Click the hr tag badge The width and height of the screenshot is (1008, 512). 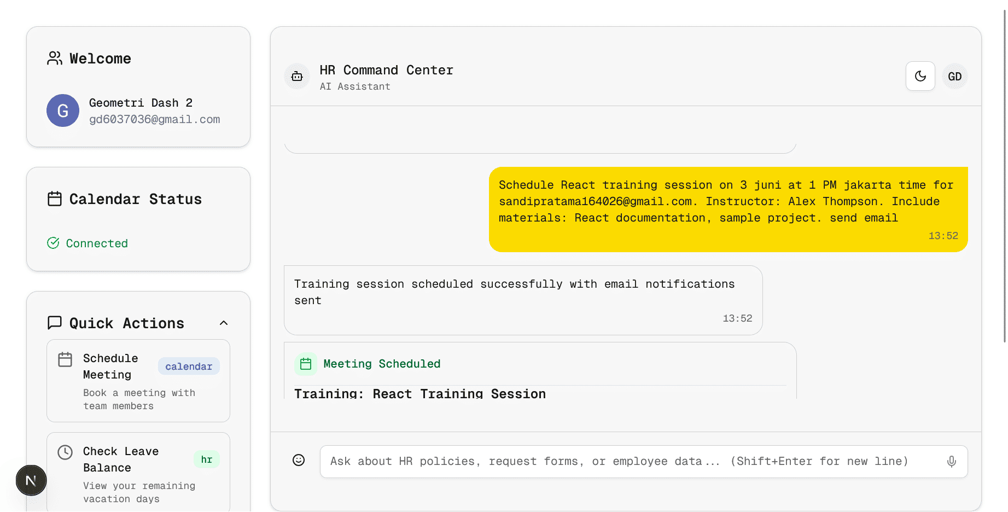tap(206, 459)
